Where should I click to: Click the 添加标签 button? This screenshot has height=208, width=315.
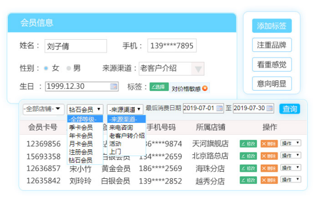(272, 26)
